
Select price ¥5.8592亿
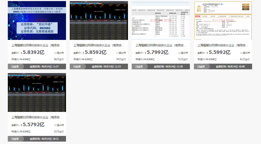point(95,53)
